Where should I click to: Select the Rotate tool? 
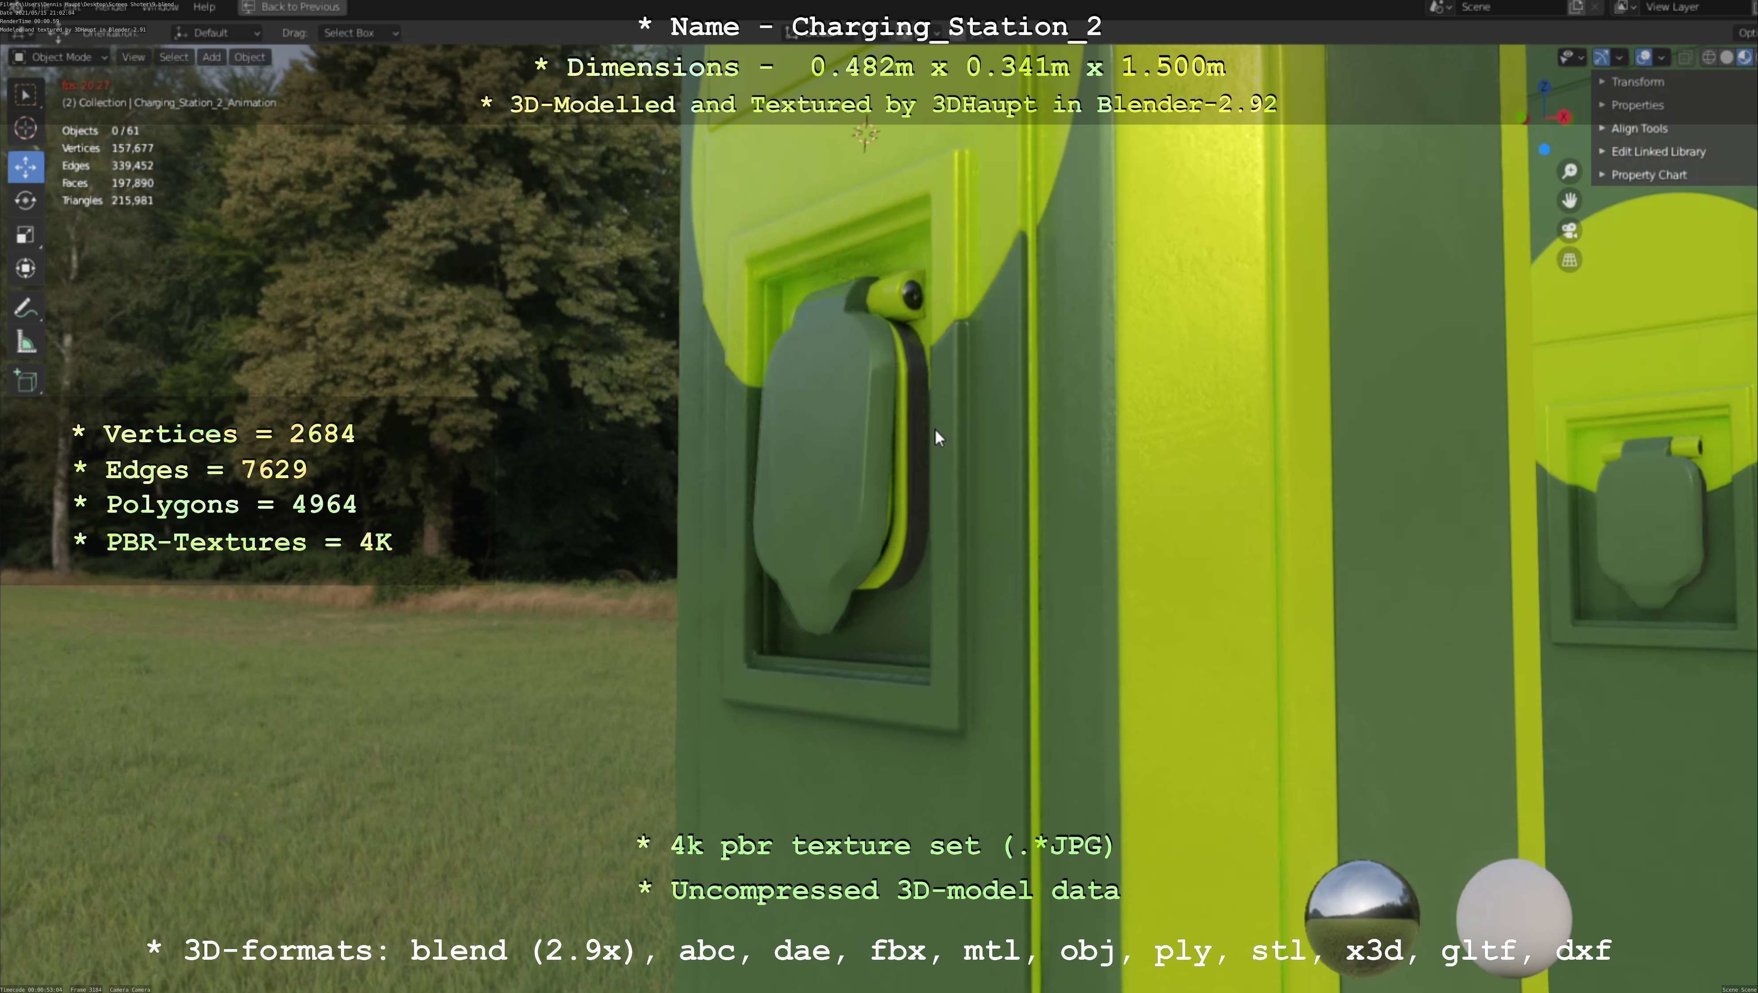[x=26, y=200]
